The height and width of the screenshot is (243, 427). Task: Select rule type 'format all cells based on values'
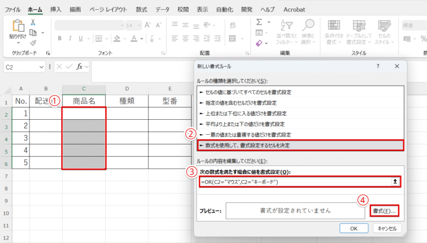click(301, 92)
